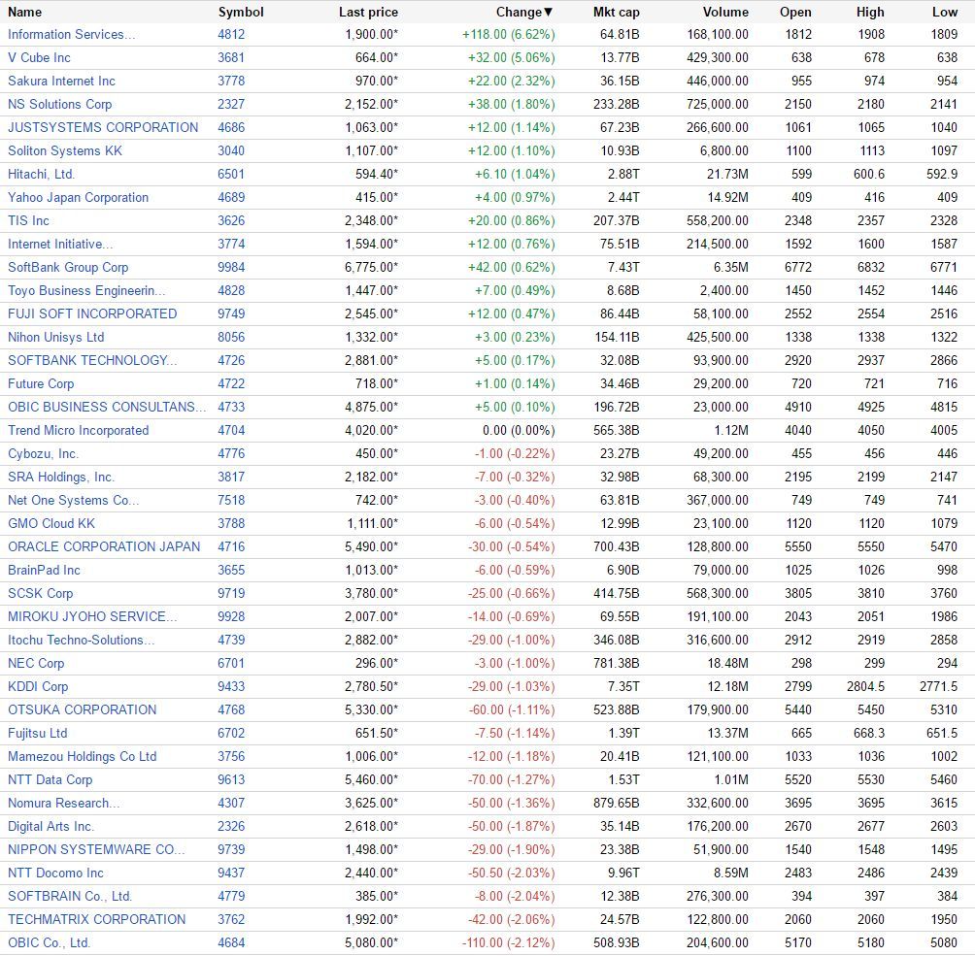Image resolution: width=975 pixels, height=956 pixels.
Task: Open the Nihon Unisys Ltd link
Action: click(56, 338)
